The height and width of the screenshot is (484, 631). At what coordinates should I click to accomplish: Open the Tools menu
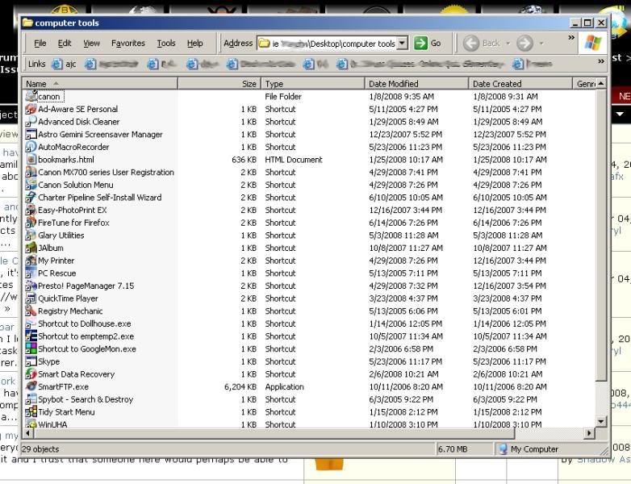tap(165, 43)
